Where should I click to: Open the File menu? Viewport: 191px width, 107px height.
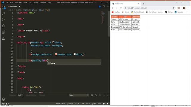[x=7, y=2]
